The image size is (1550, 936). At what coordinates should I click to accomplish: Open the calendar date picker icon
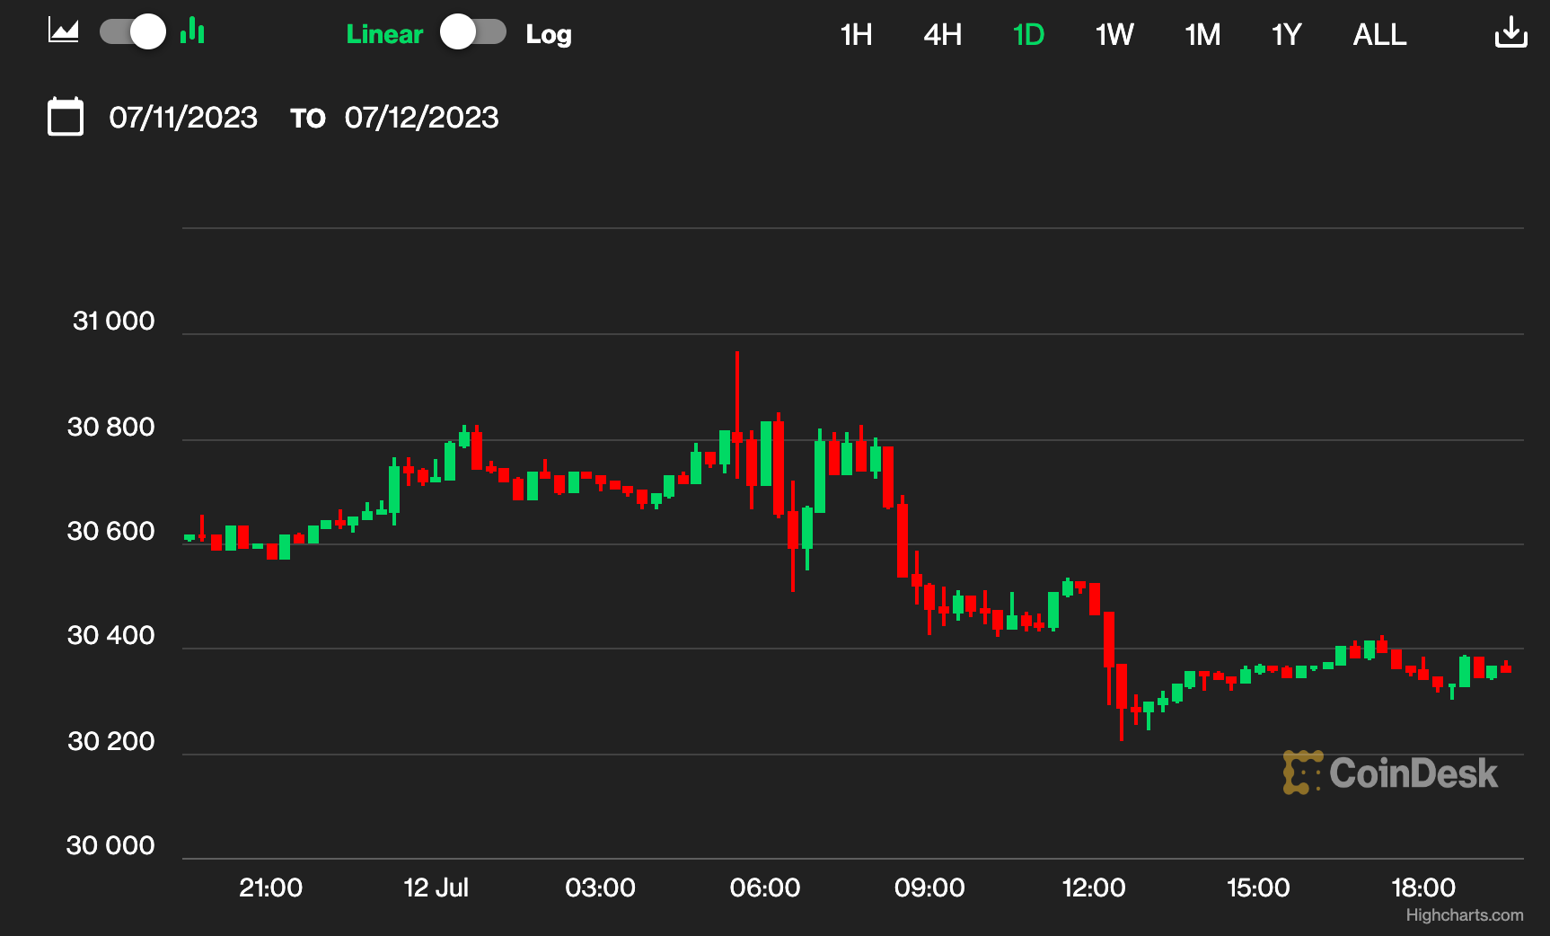pos(66,117)
